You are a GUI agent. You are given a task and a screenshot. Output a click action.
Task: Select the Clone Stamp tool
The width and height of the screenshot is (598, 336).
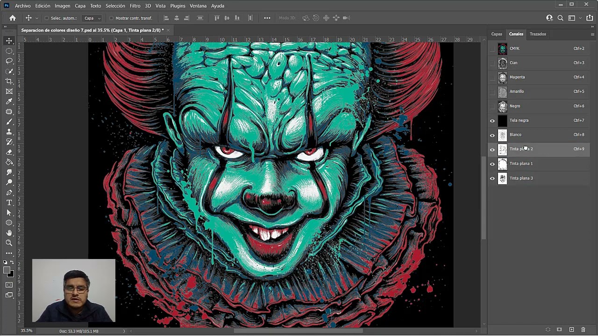coord(9,132)
